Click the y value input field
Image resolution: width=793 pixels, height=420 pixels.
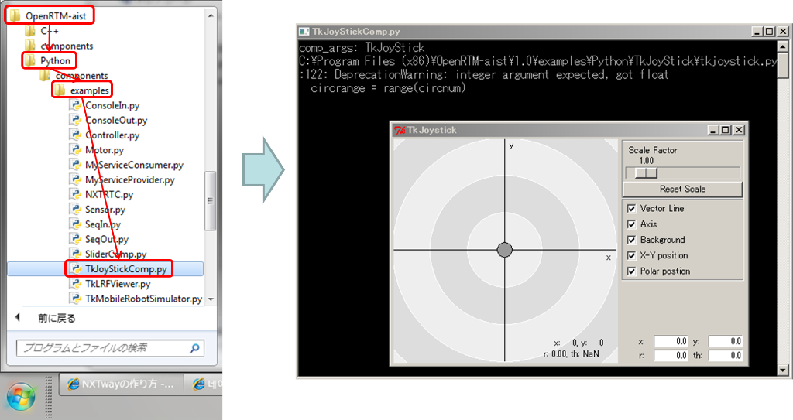(725, 341)
